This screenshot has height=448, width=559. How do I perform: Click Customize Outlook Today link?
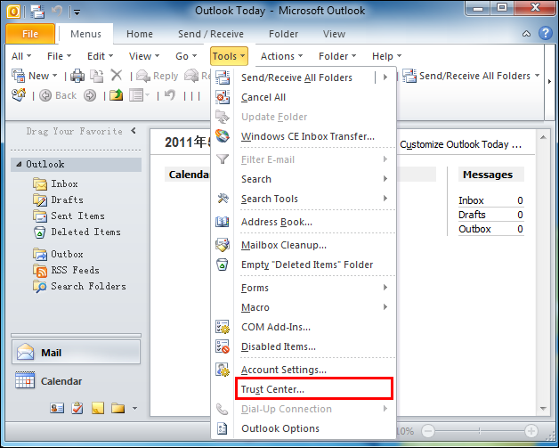point(460,144)
